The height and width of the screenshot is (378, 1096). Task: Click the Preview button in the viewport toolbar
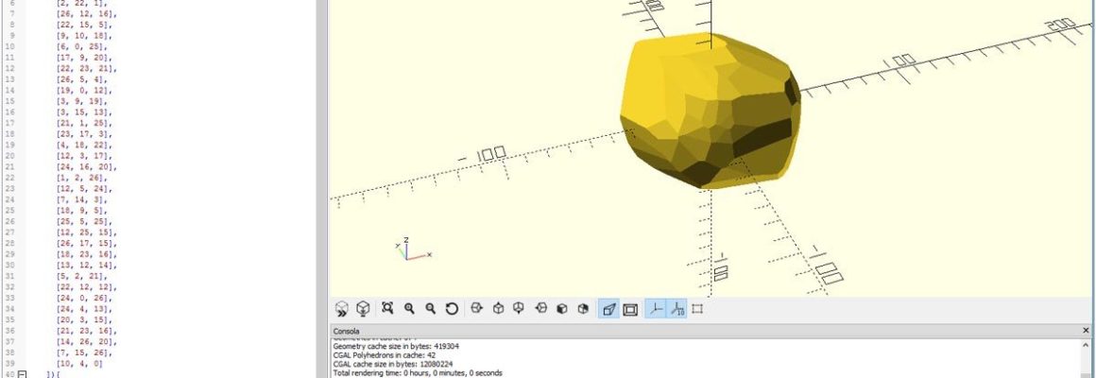(342, 308)
